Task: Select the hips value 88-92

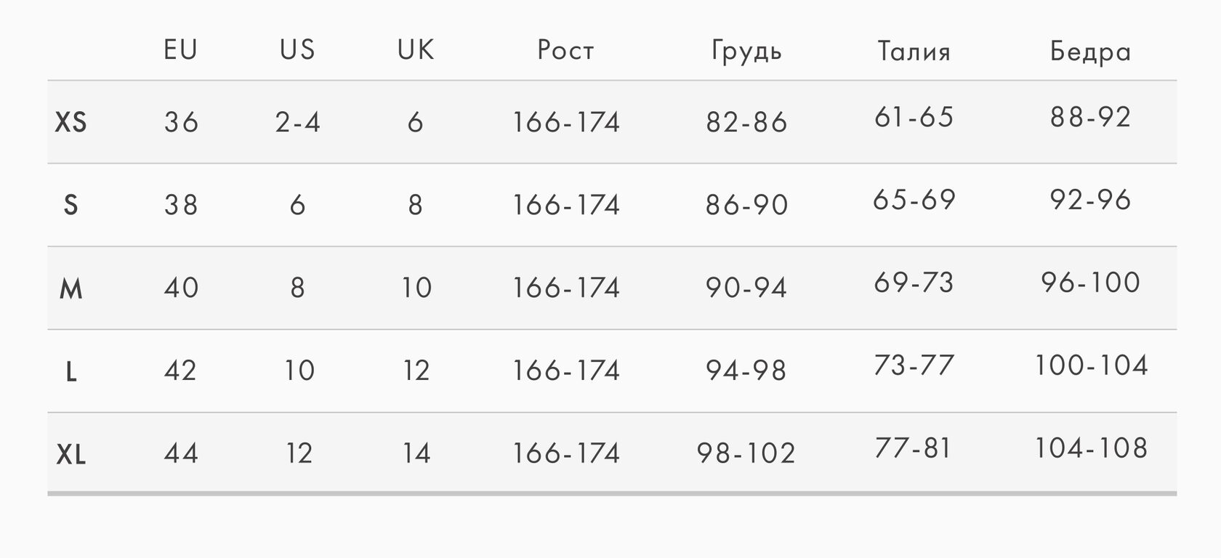Action: (1090, 117)
